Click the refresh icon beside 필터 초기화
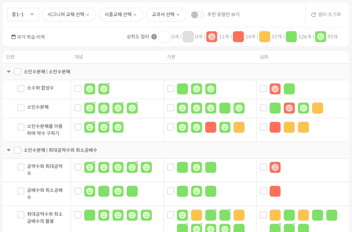Viewport: 352px width, 232px height. click(x=313, y=15)
